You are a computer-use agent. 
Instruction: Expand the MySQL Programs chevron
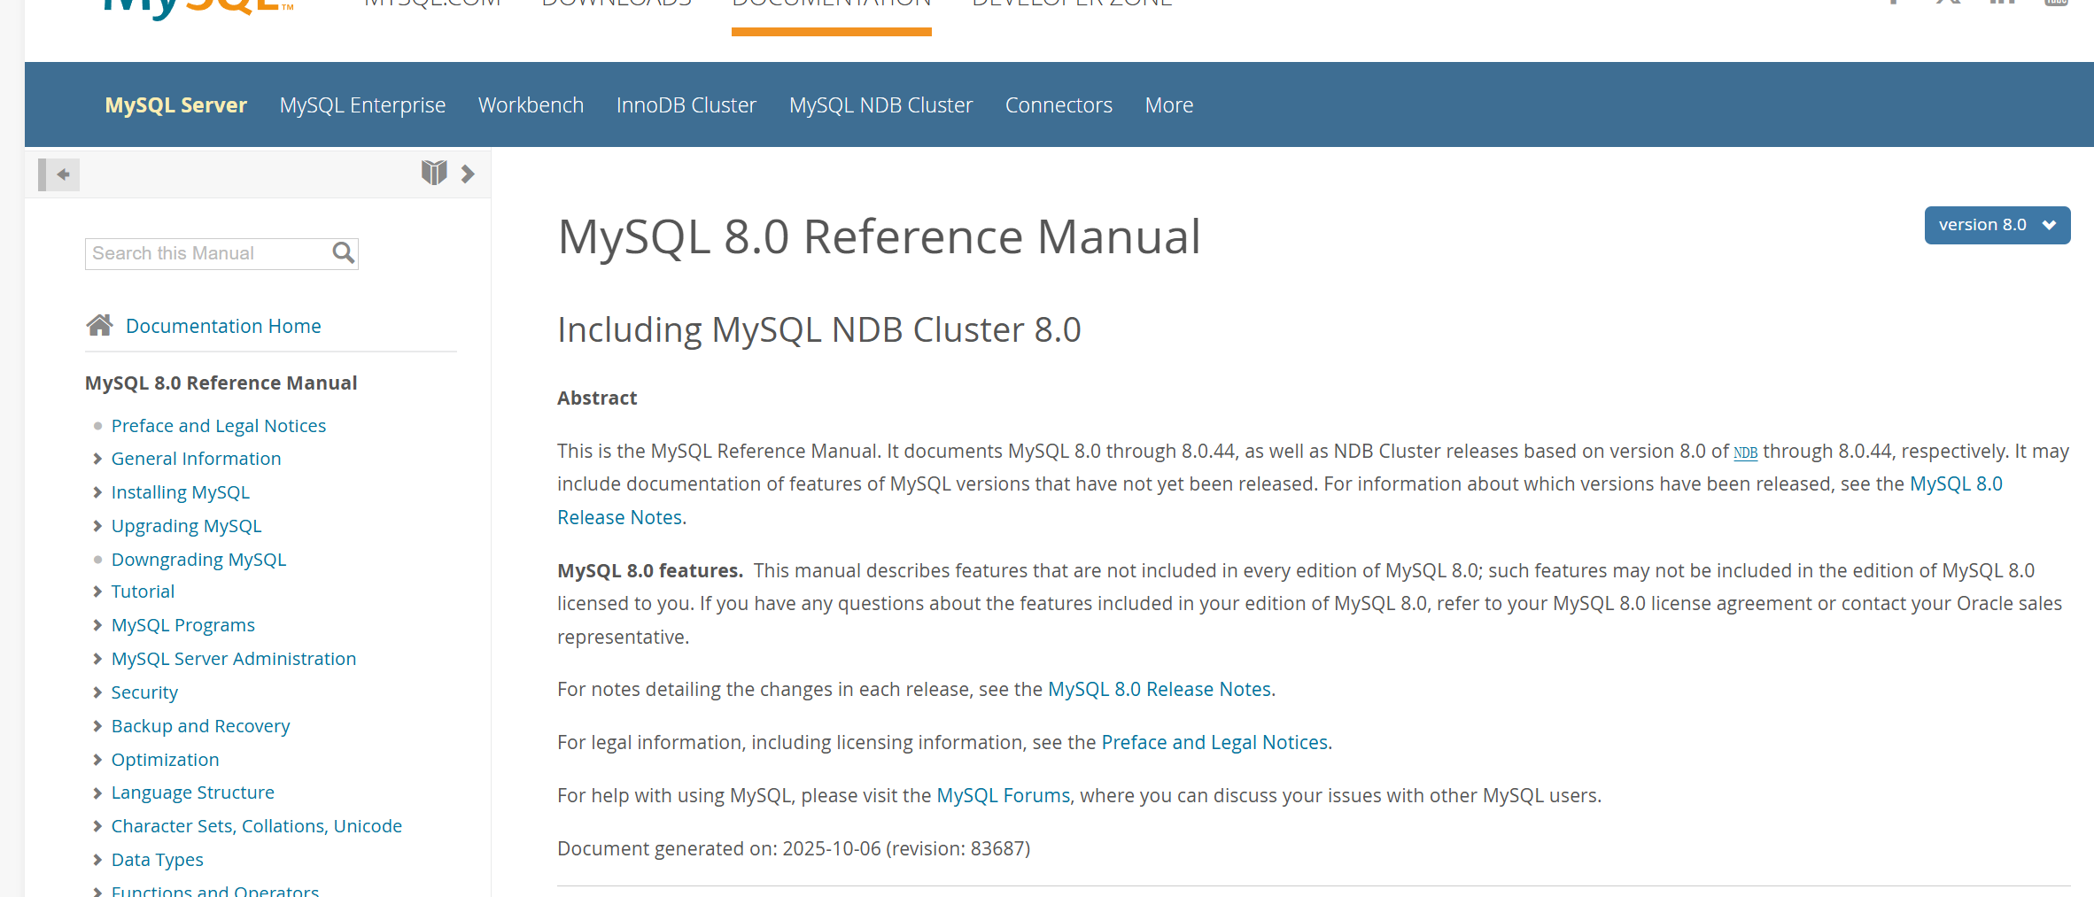[x=97, y=625]
